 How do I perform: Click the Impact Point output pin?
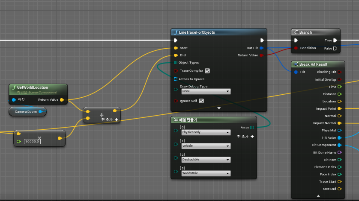click(x=340, y=108)
